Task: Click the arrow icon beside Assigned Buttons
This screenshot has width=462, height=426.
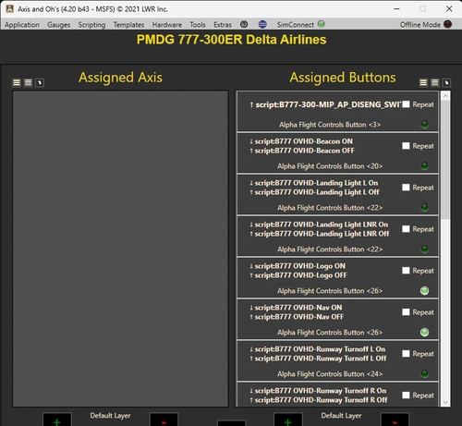Action: coord(446,82)
